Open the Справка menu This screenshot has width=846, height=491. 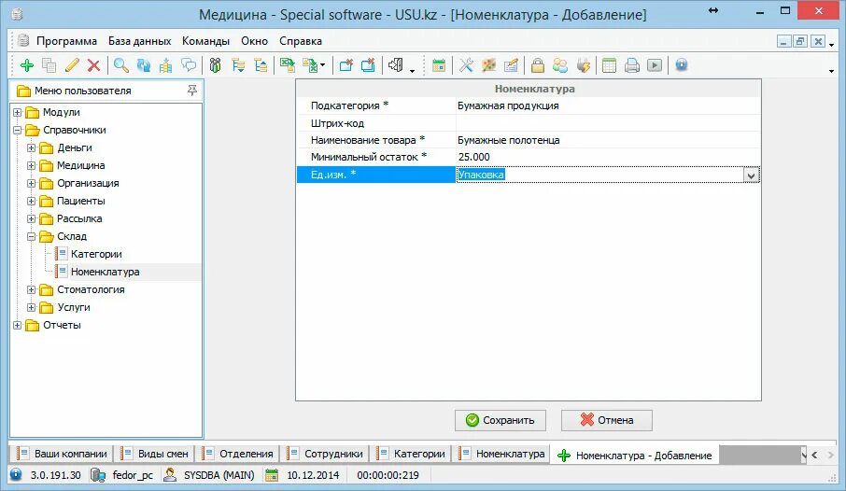click(301, 41)
